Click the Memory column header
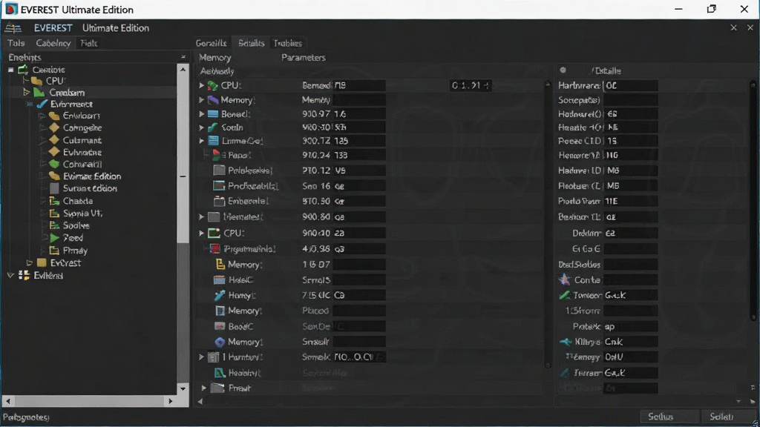Screen dimensions: 760x427 pos(214,58)
